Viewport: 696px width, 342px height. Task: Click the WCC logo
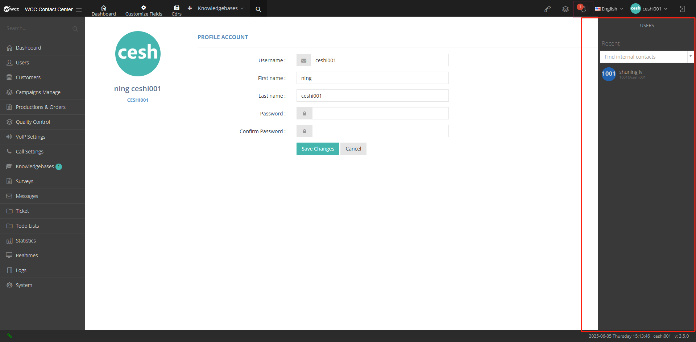tap(11, 9)
